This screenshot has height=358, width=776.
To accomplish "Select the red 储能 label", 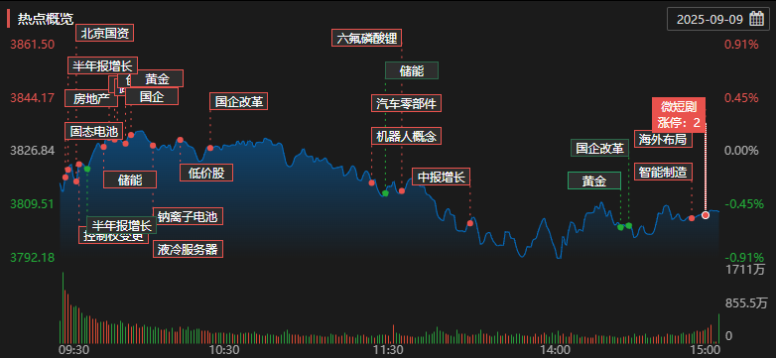I will click(x=130, y=179).
